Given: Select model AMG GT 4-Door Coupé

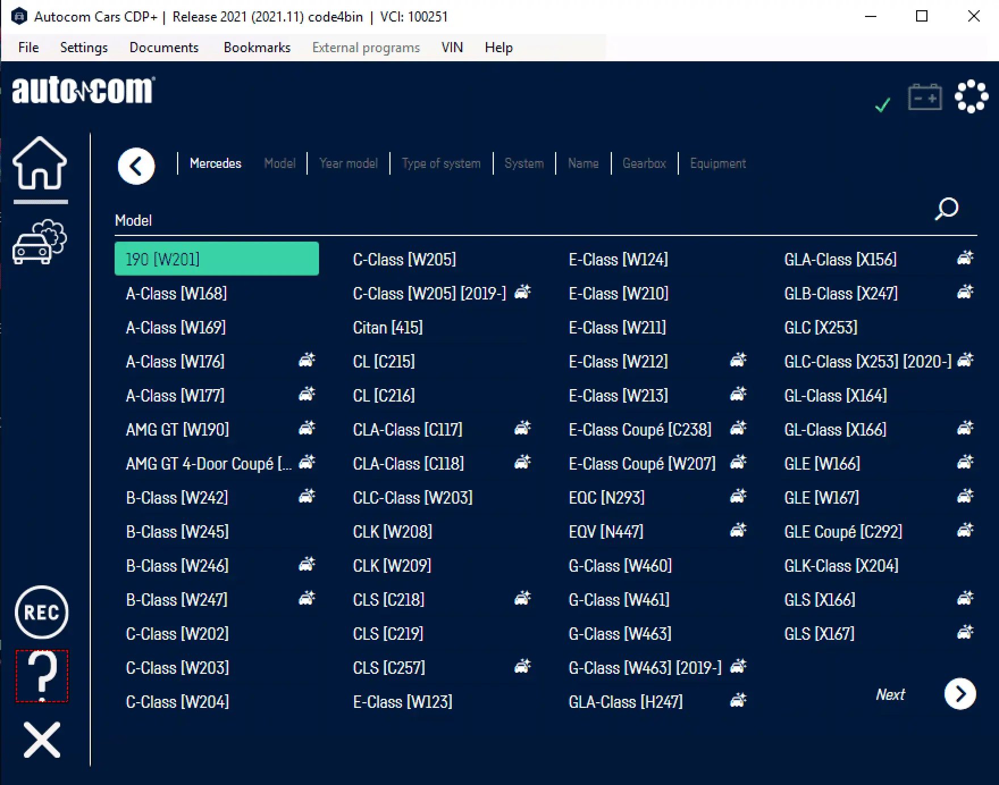Looking at the screenshot, I should coord(209,463).
